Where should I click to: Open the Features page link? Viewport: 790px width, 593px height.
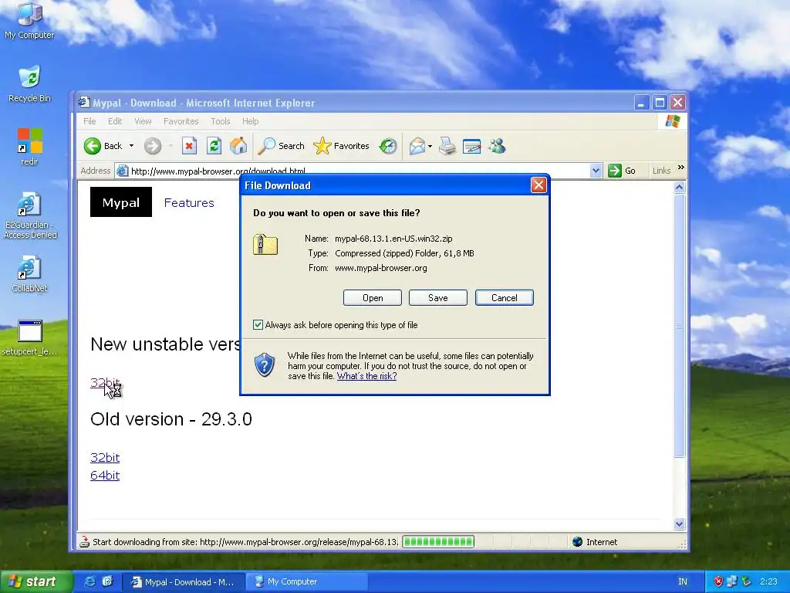[x=189, y=203]
